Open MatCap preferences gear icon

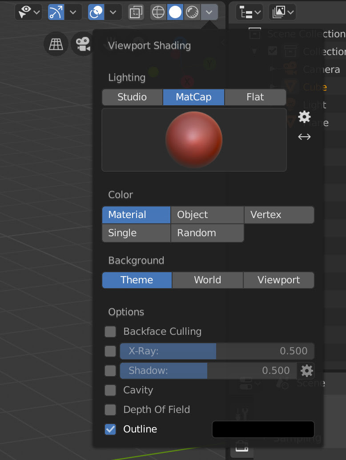click(304, 117)
